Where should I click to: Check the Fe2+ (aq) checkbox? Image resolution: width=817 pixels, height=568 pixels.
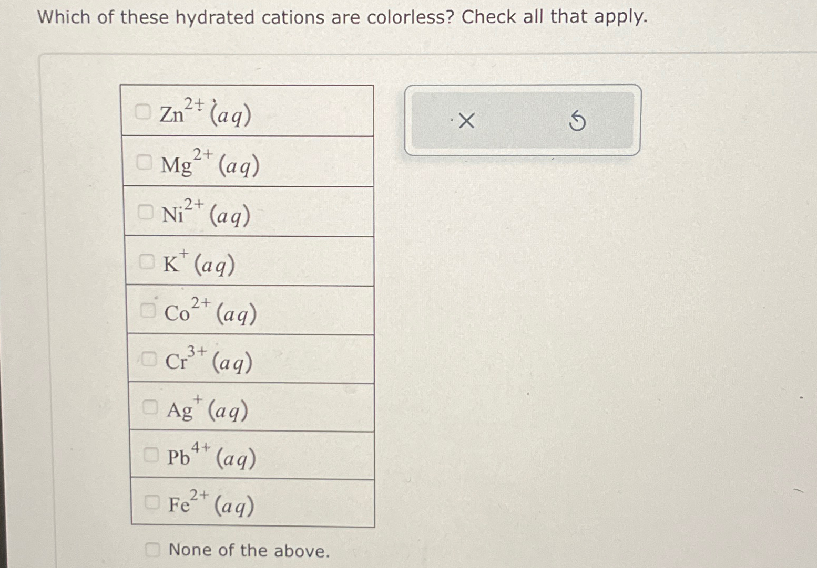pyautogui.click(x=152, y=503)
